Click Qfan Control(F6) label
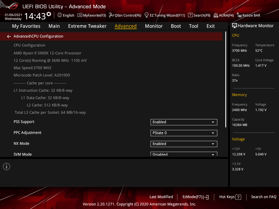This screenshot has height=209, width=279. pyautogui.click(x=128, y=16)
